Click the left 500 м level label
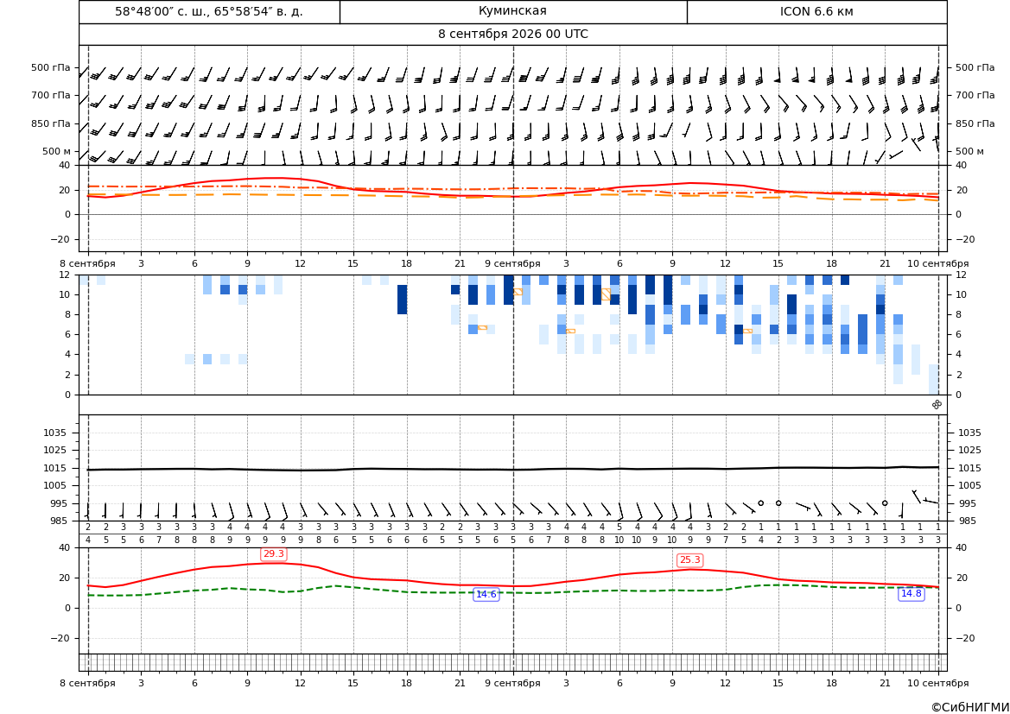The height and width of the screenshot is (714, 1010). click(57, 151)
